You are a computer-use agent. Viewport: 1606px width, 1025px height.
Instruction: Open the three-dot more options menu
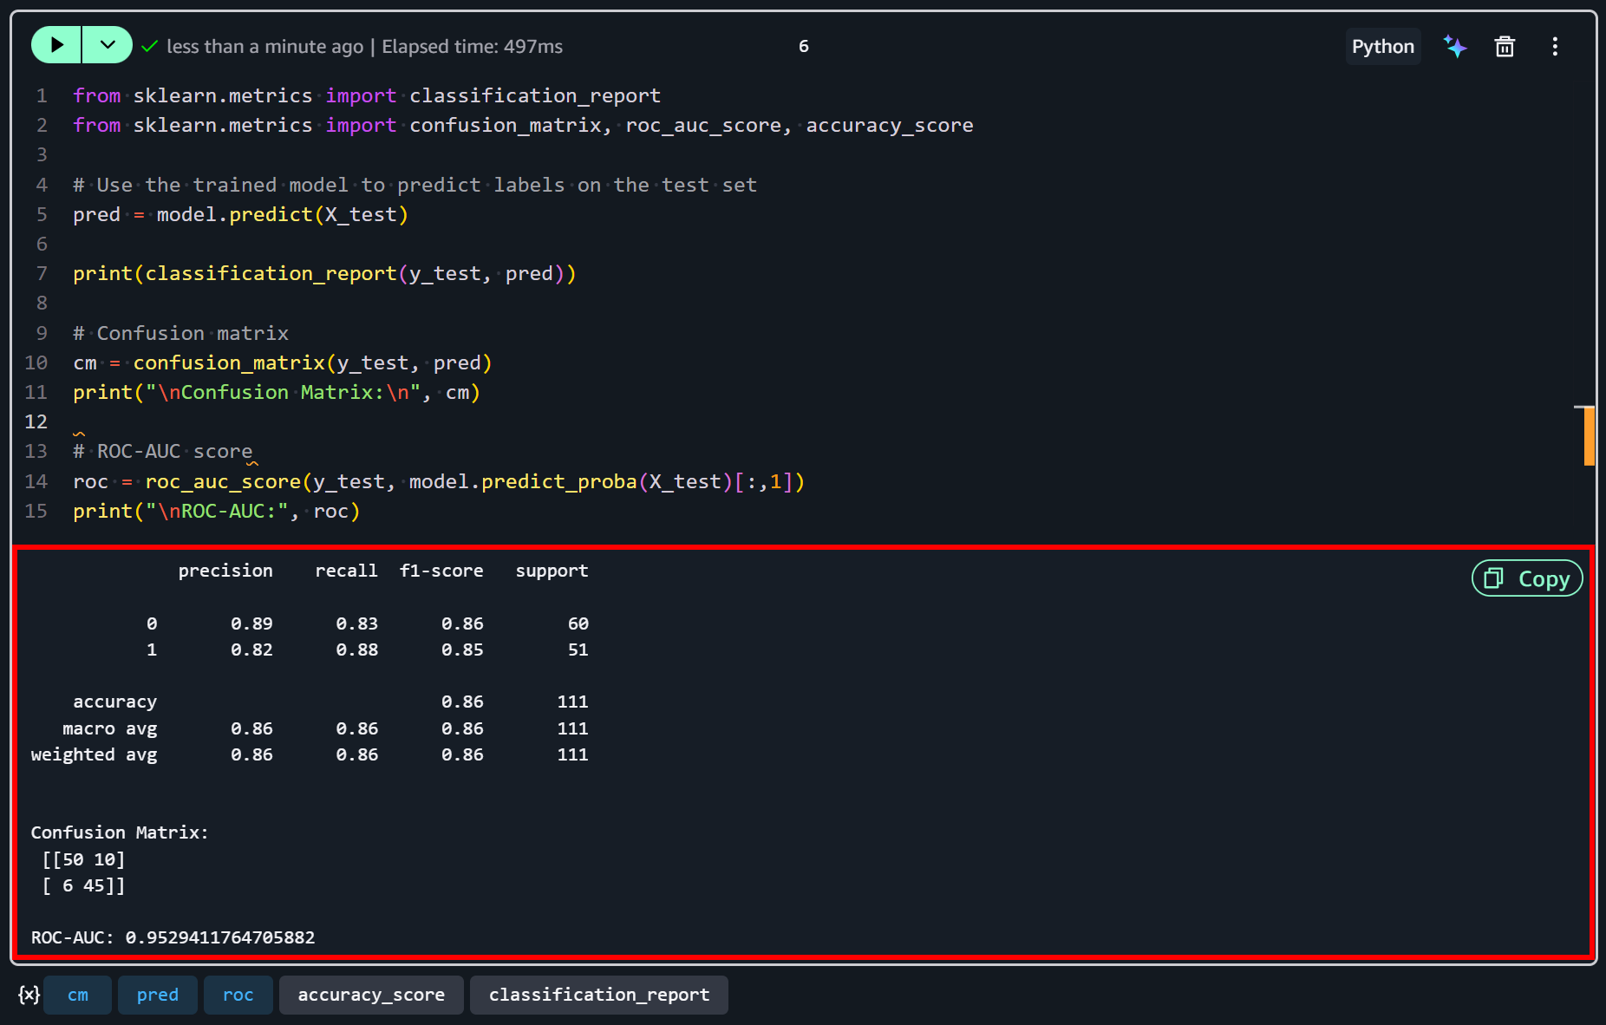(1555, 47)
